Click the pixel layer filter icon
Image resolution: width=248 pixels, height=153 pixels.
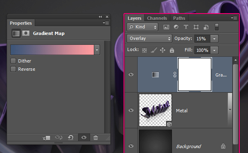166,27
